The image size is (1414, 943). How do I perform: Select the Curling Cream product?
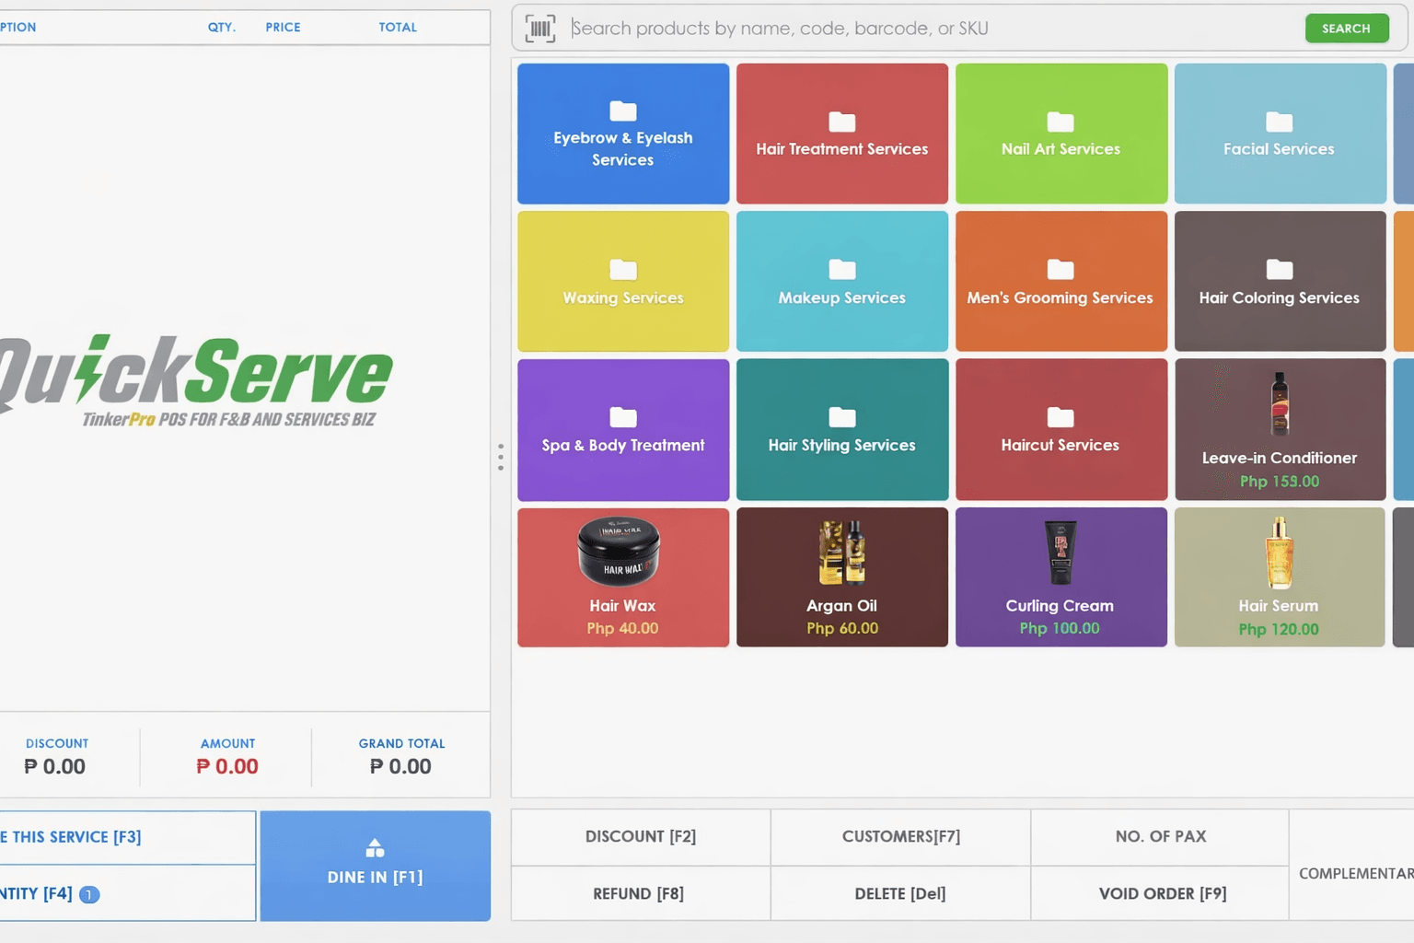(1060, 577)
